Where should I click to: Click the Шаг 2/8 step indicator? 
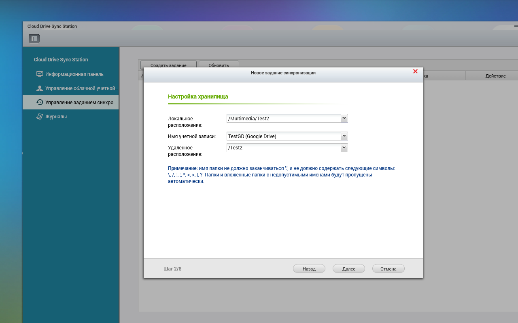tap(172, 269)
